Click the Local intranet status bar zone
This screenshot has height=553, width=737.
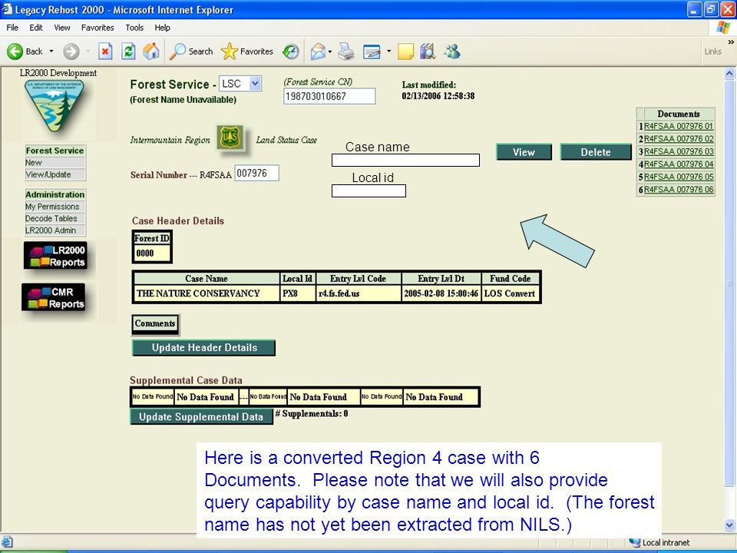(x=660, y=543)
